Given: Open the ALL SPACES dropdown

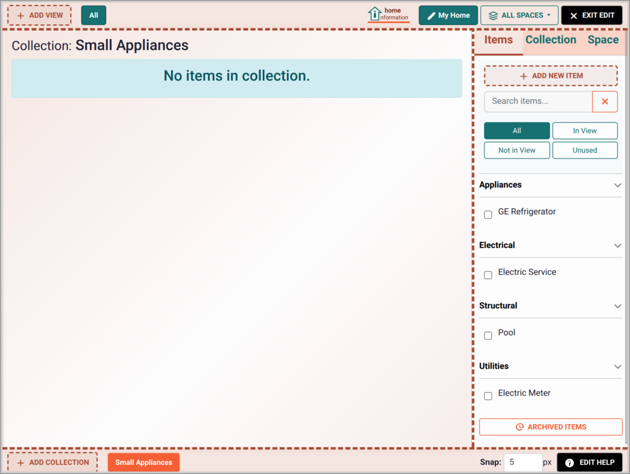Looking at the screenshot, I should 519,15.
